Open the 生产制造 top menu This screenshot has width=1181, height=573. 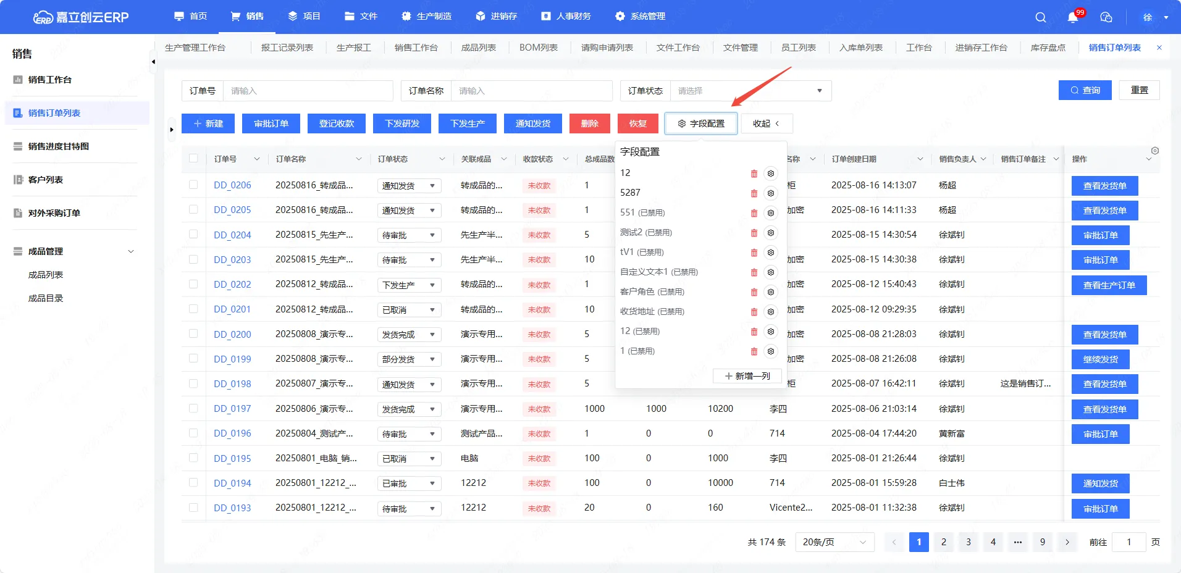[x=426, y=16]
